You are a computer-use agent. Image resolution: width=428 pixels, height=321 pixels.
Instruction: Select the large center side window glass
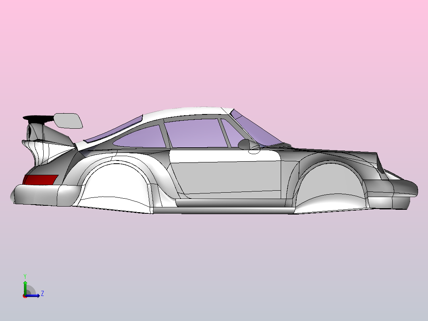[x=195, y=133]
